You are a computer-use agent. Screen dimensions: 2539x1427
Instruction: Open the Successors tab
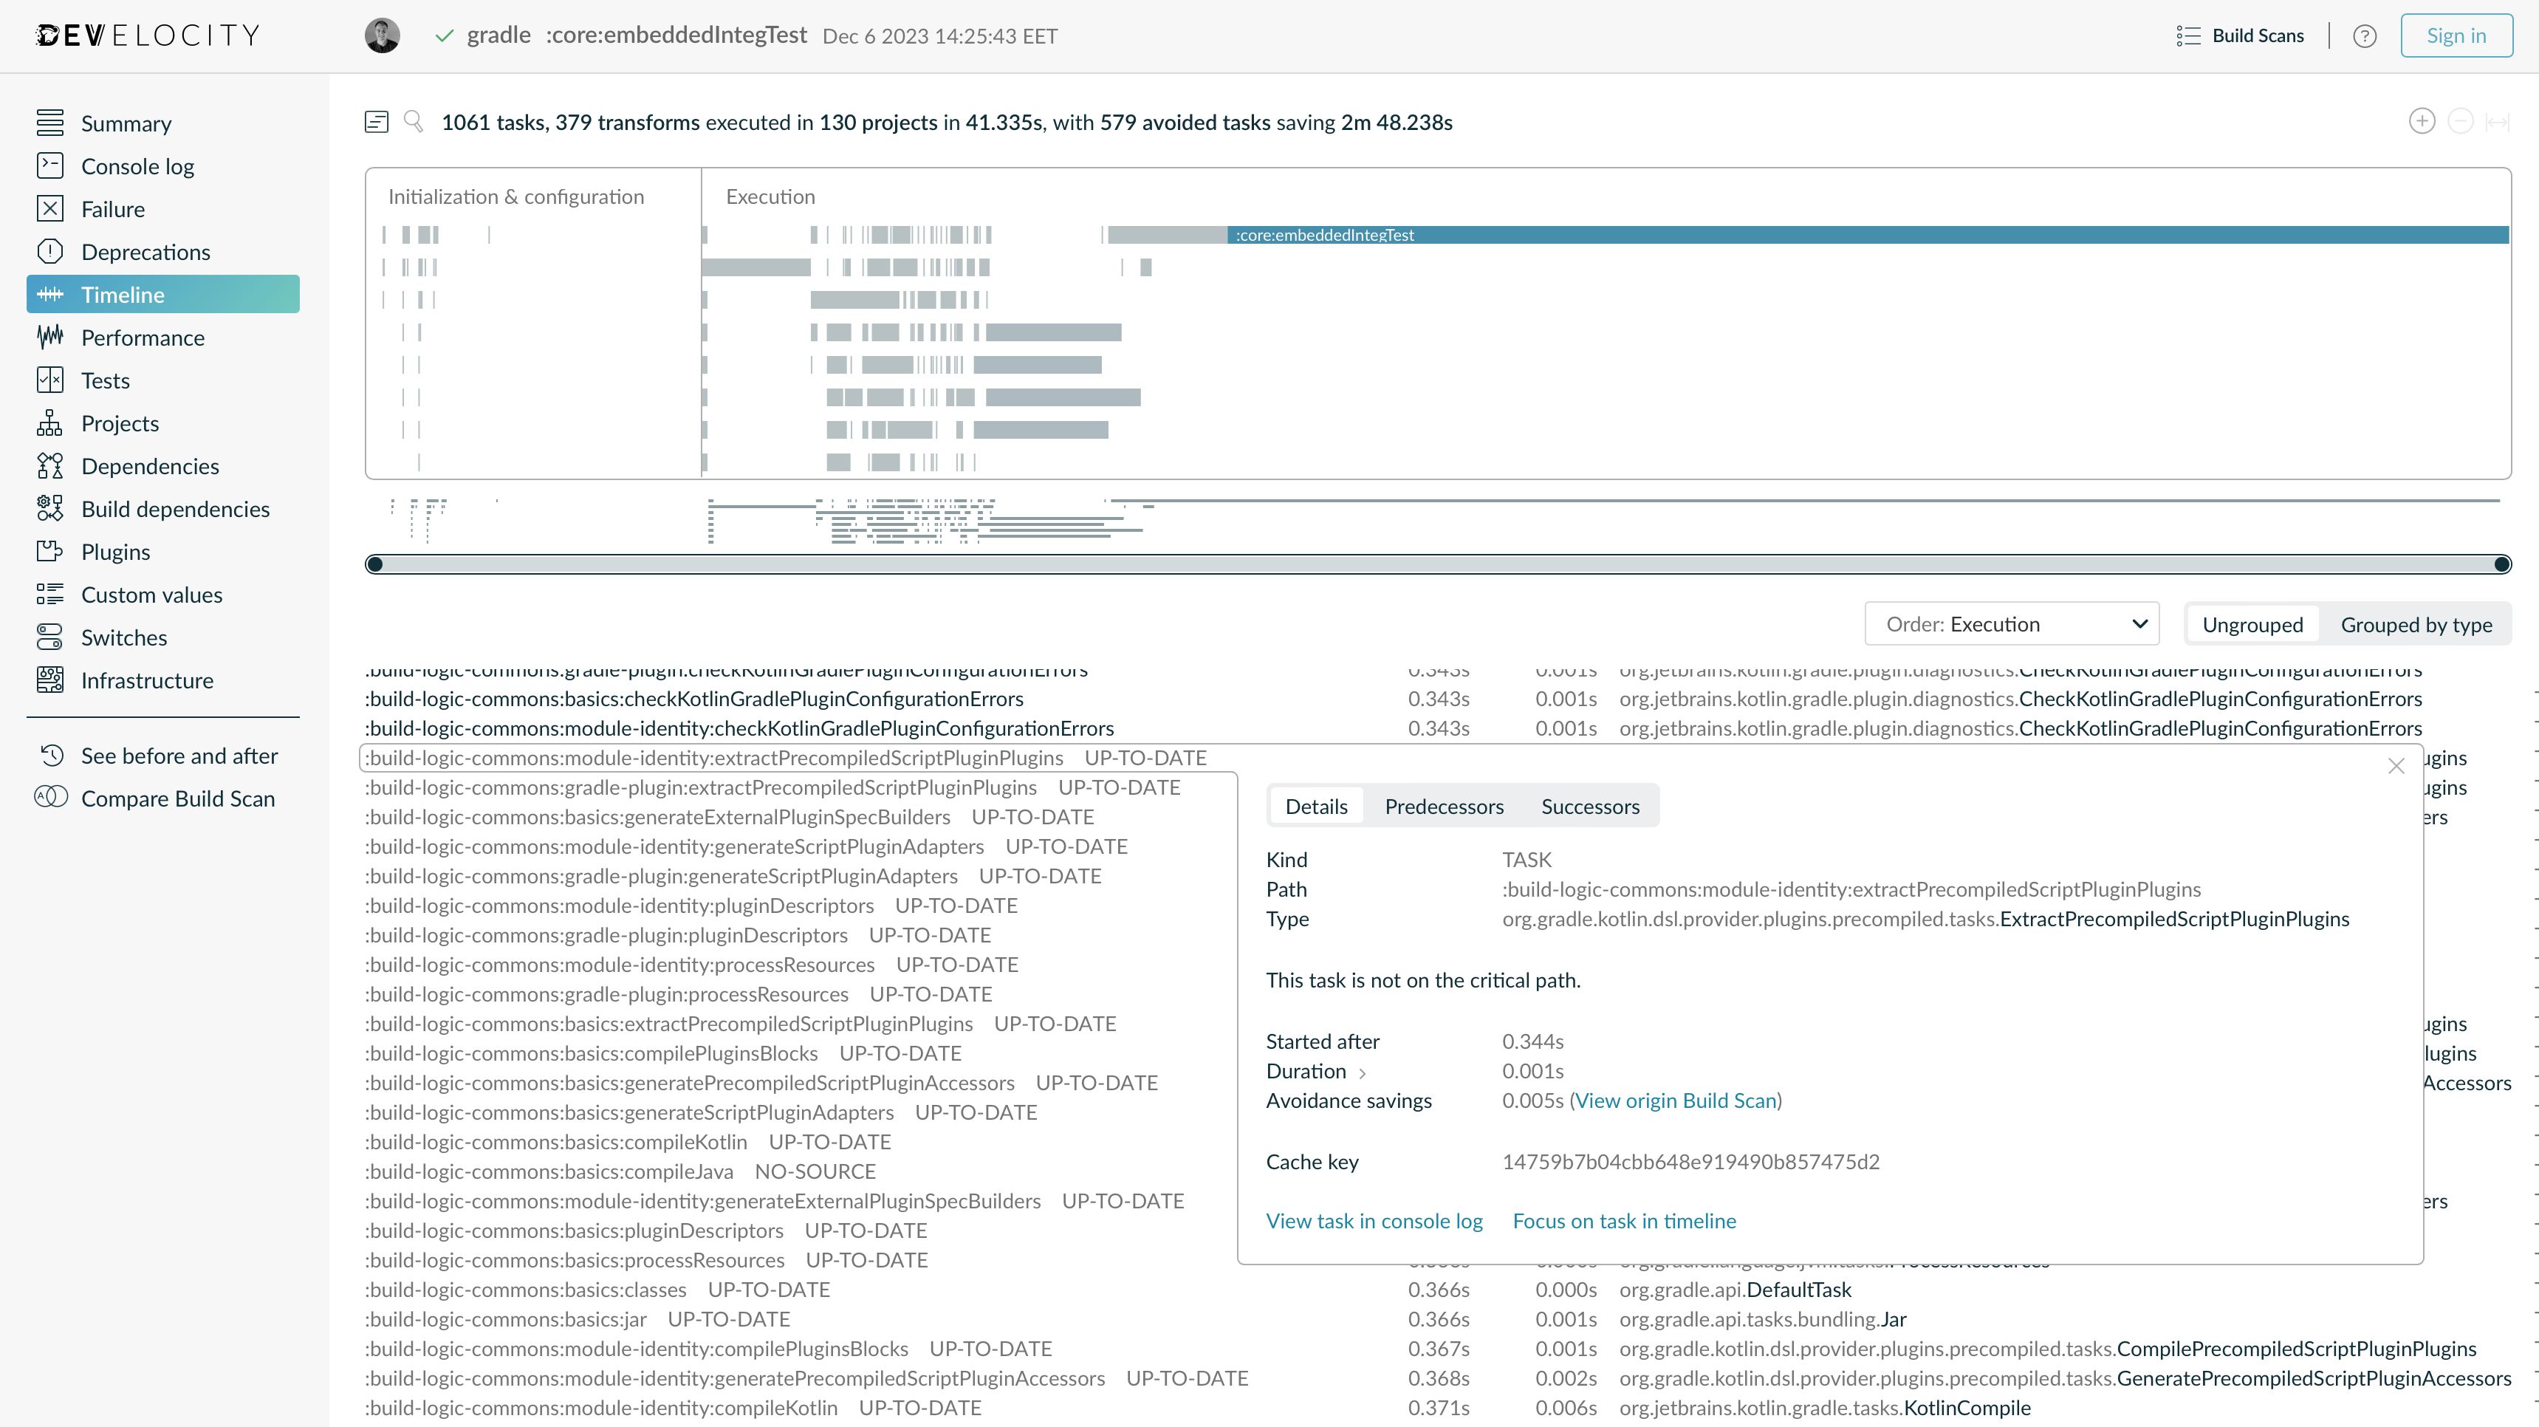[x=1590, y=805]
